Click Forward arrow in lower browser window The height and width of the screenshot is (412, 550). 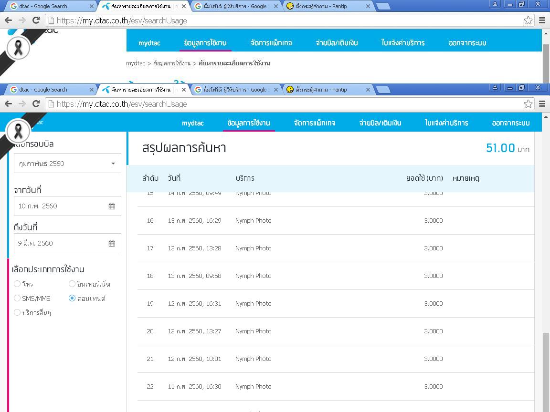point(22,103)
